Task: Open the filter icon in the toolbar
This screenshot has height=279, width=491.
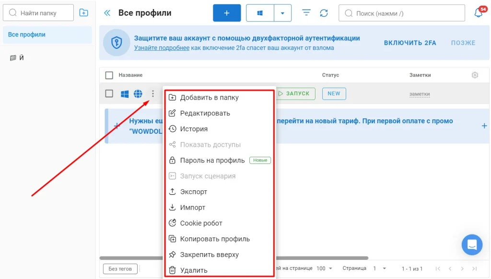Action: [306, 13]
